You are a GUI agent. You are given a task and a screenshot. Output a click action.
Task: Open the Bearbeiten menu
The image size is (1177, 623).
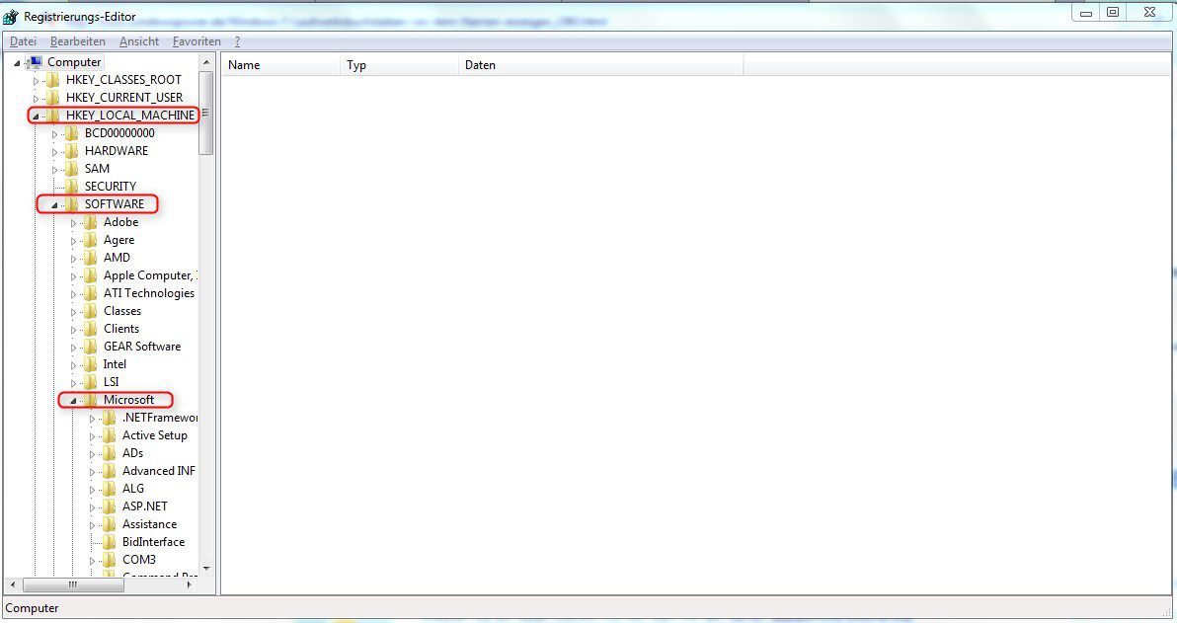pos(79,40)
